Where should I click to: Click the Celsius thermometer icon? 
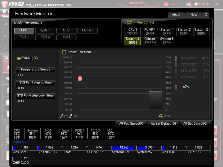point(62,116)
